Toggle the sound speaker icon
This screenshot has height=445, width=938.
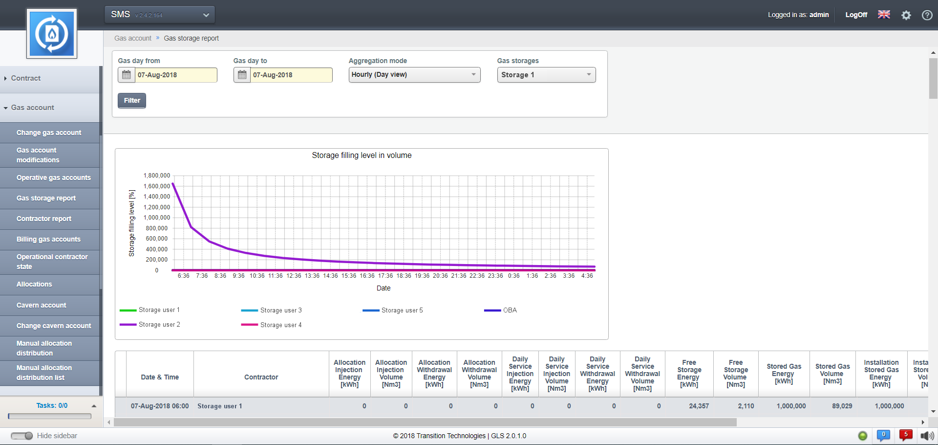[x=927, y=436]
